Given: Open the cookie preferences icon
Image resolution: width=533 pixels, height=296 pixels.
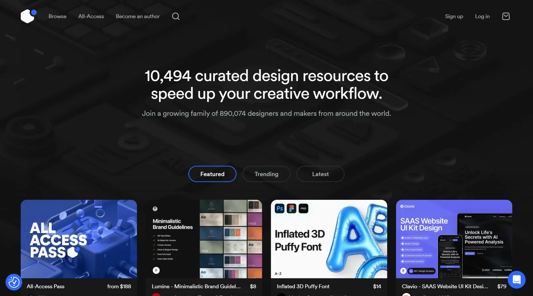Looking at the screenshot, I should click(14, 282).
